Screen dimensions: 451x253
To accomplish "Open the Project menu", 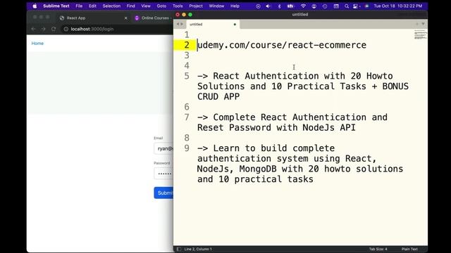I will tap(196, 6).
